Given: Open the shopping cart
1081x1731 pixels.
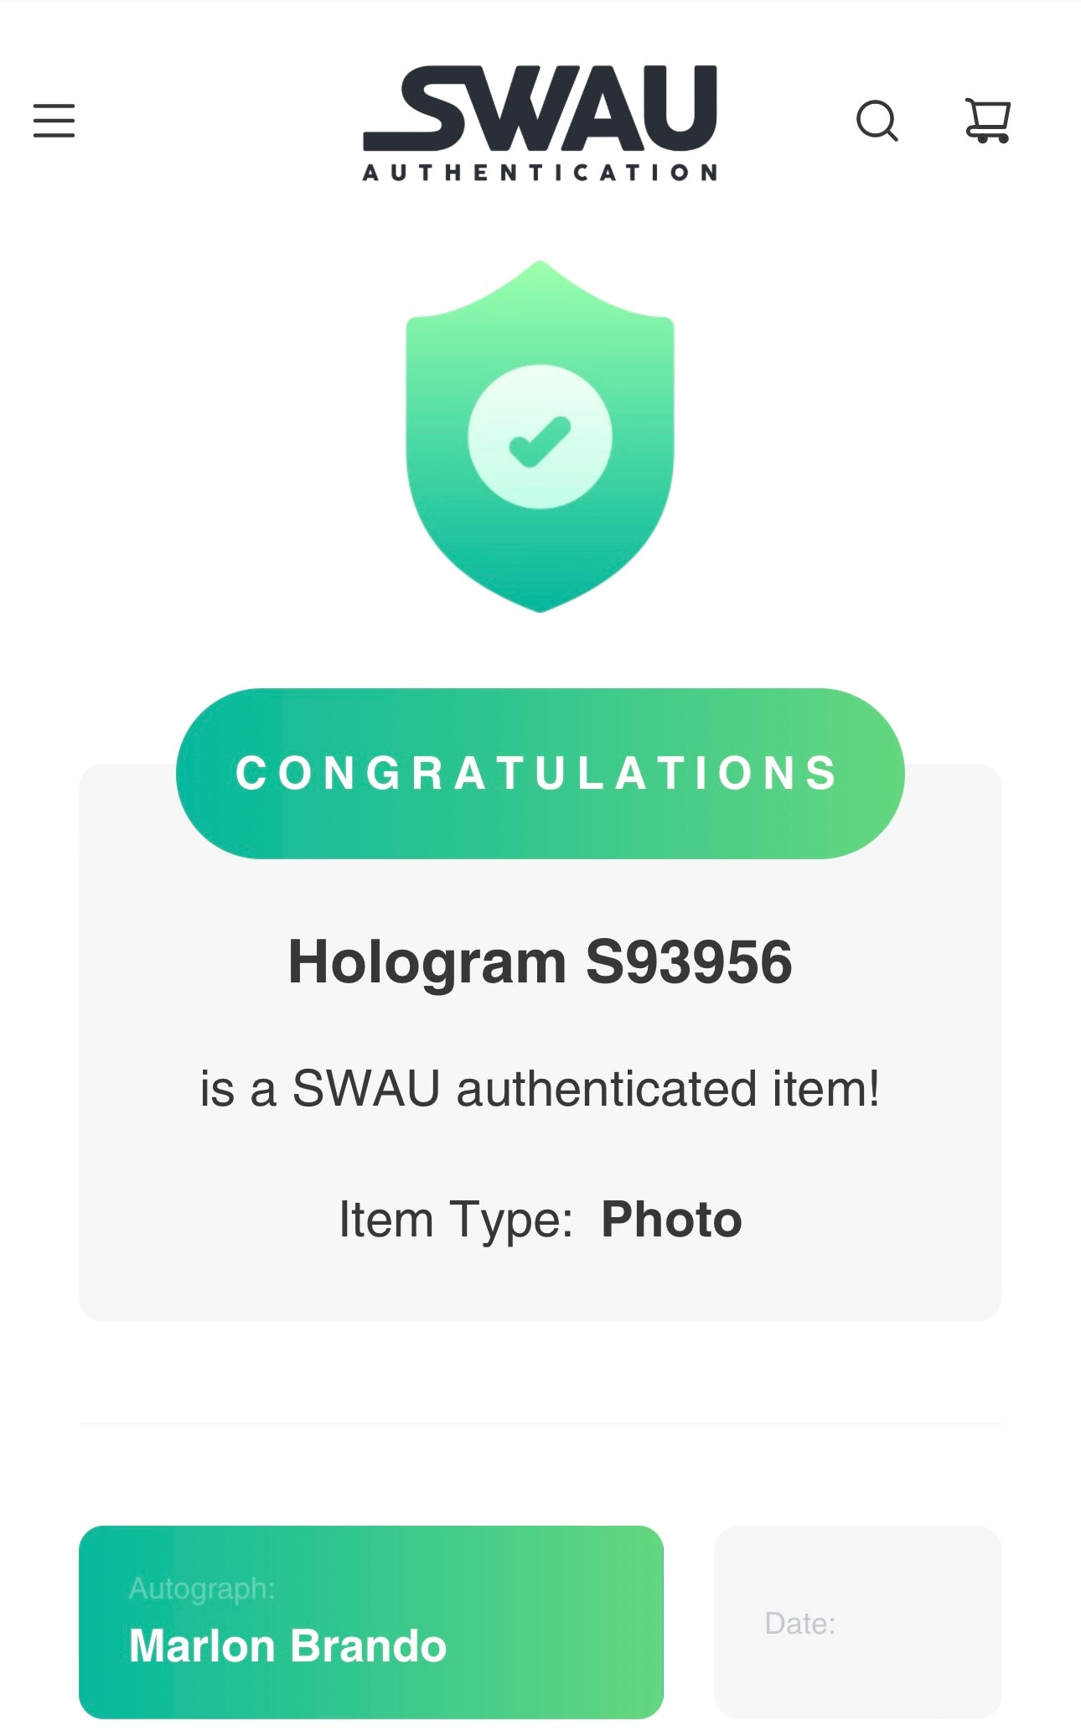Looking at the screenshot, I should tap(988, 121).
